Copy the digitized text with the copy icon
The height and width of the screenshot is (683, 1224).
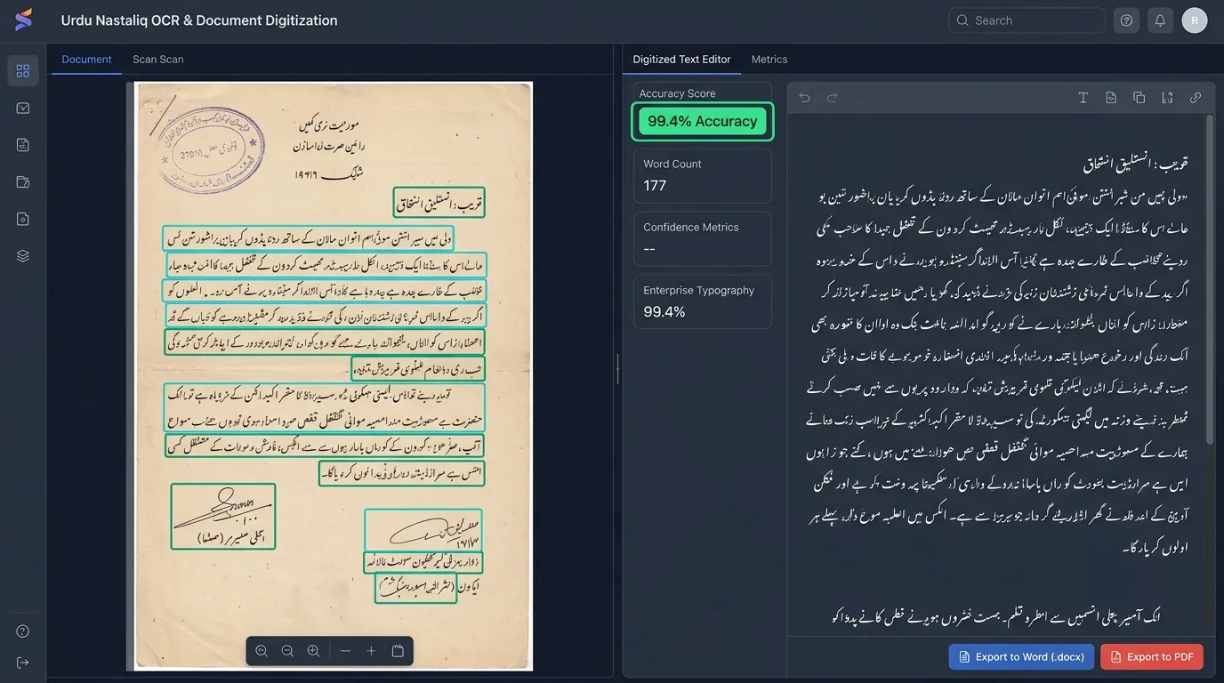click(1139, 98)
